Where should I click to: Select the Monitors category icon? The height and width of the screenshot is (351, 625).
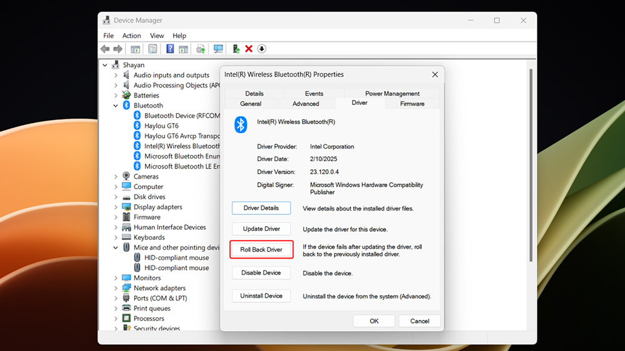coord(126,278)
